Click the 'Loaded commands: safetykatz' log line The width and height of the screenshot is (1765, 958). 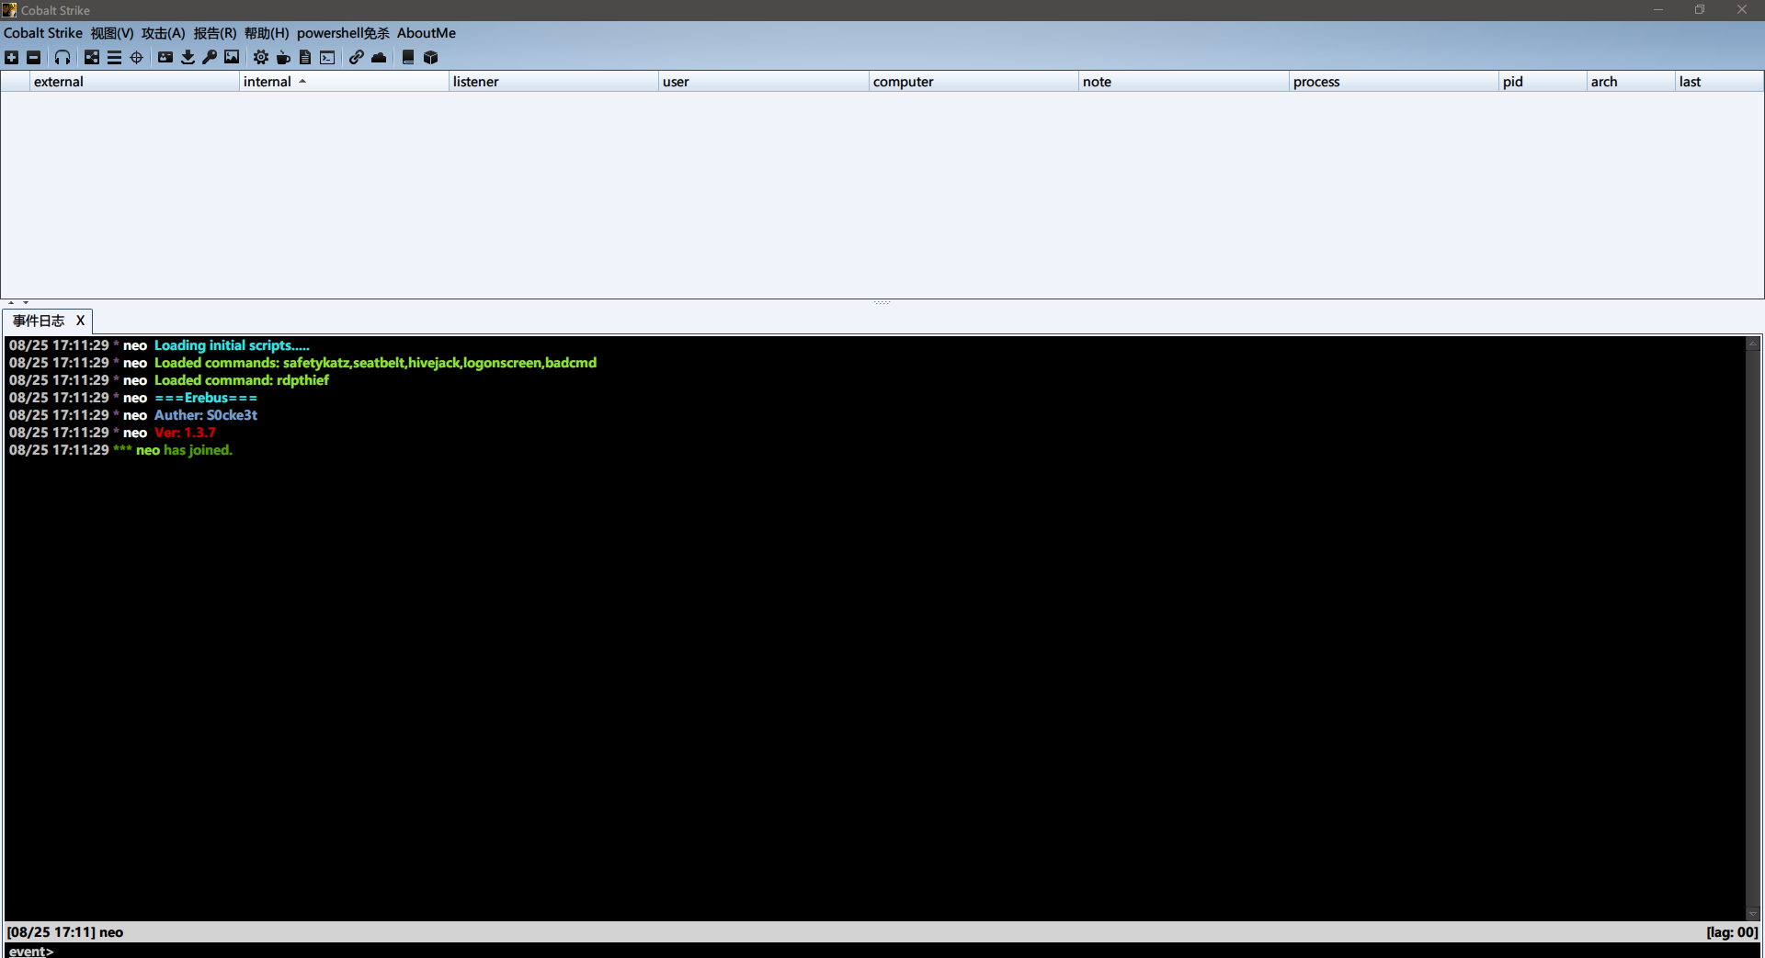point(375,363)
